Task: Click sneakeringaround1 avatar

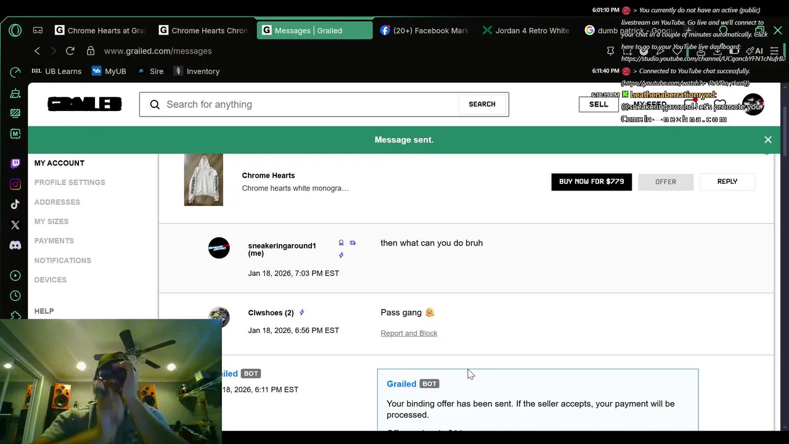Action: (219, 248)
